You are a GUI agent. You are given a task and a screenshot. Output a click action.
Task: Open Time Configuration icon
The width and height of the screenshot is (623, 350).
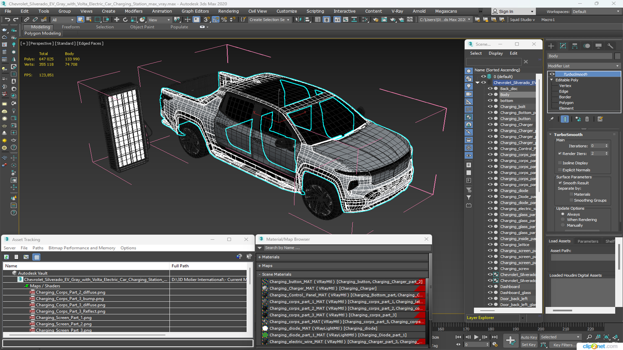tap(495, 344)
